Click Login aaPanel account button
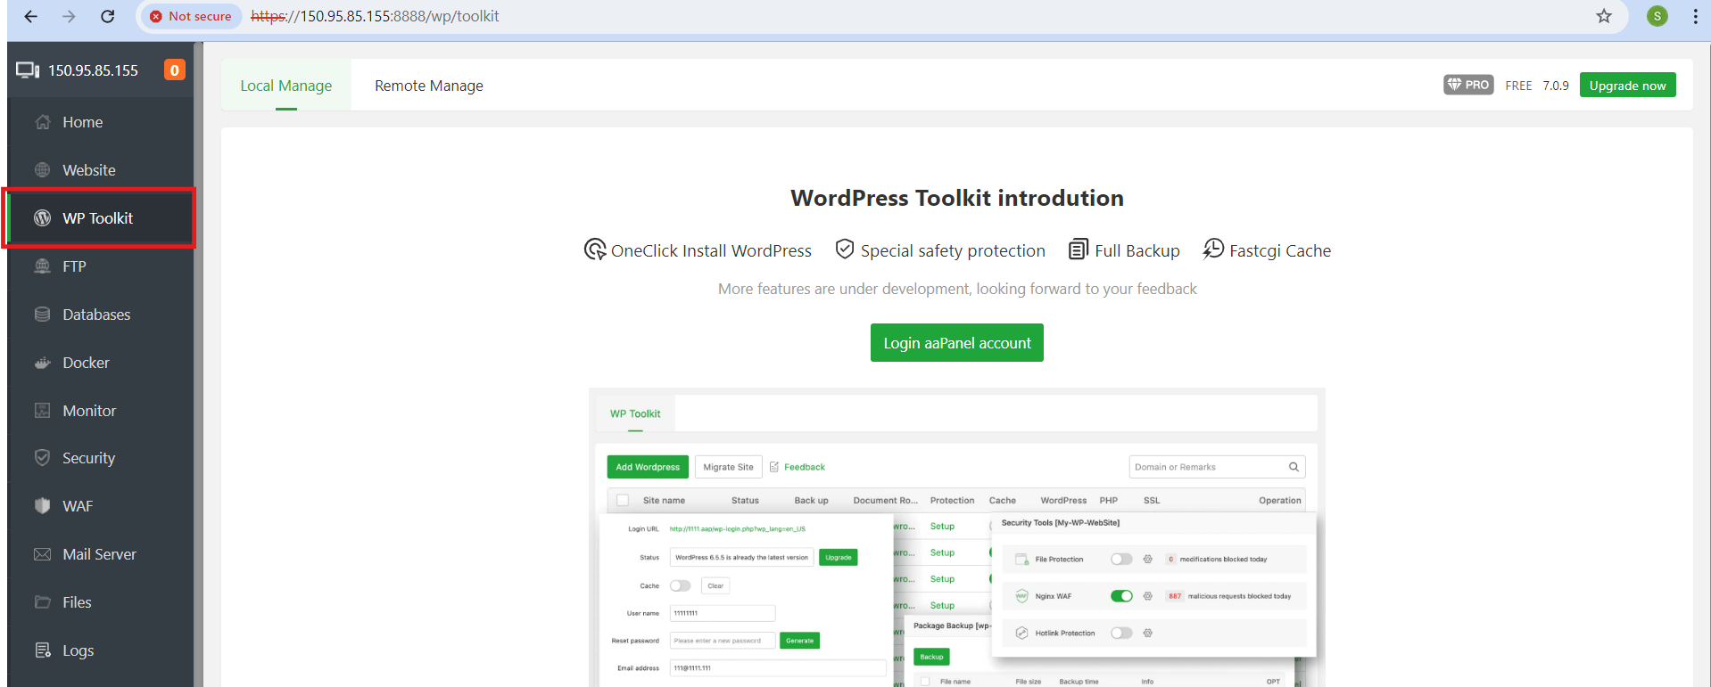Screen dimensions: 1711x687 [956, 343]
